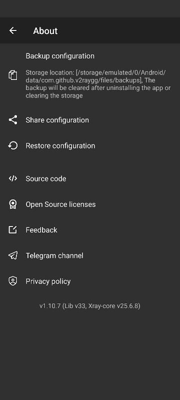Tap the privacy shield icon
Screen dimensions: 180x400
(12, 281)
